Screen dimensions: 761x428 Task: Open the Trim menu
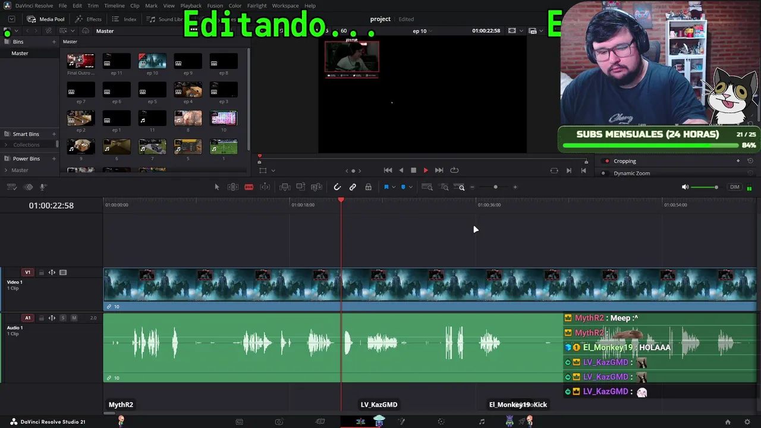pyautogui.click(x=93, y=6)
